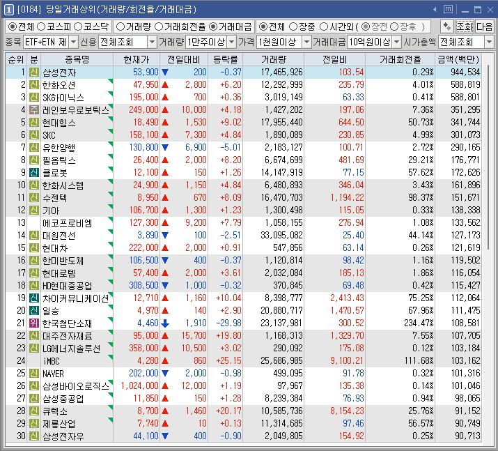Open the 거래대금 10억원이상 dropdown

[x=397, y=42]
